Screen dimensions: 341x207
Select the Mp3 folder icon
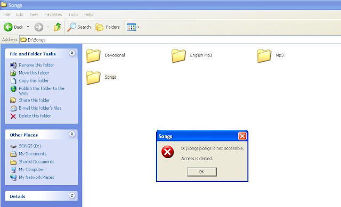tap(264, 56)
